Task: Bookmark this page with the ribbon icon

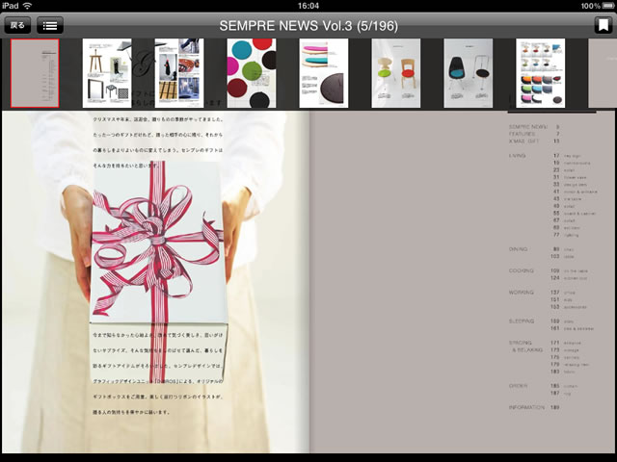Action: tap(603, 26)
